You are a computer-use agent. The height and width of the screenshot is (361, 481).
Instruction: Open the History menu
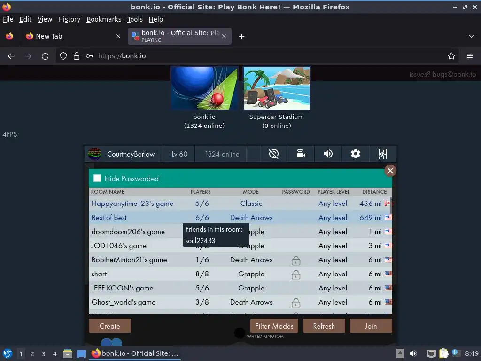70,19
